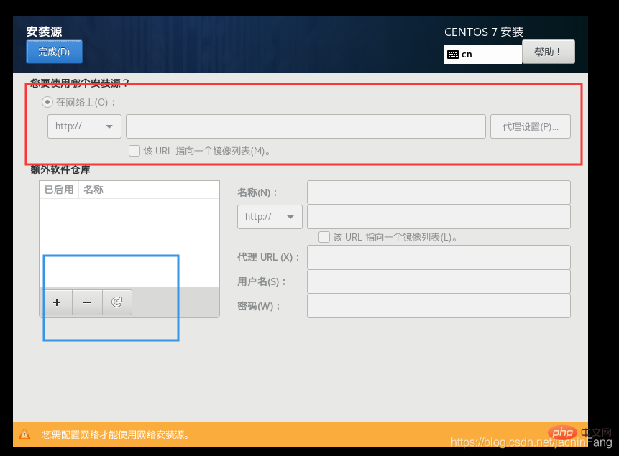Click the warning triangle icon in notification bar
The width and height of the screenshot is (619, 456).
(x=24, y=434)
